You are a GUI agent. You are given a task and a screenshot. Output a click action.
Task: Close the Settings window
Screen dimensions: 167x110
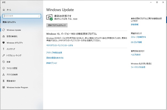click(163, 2)
